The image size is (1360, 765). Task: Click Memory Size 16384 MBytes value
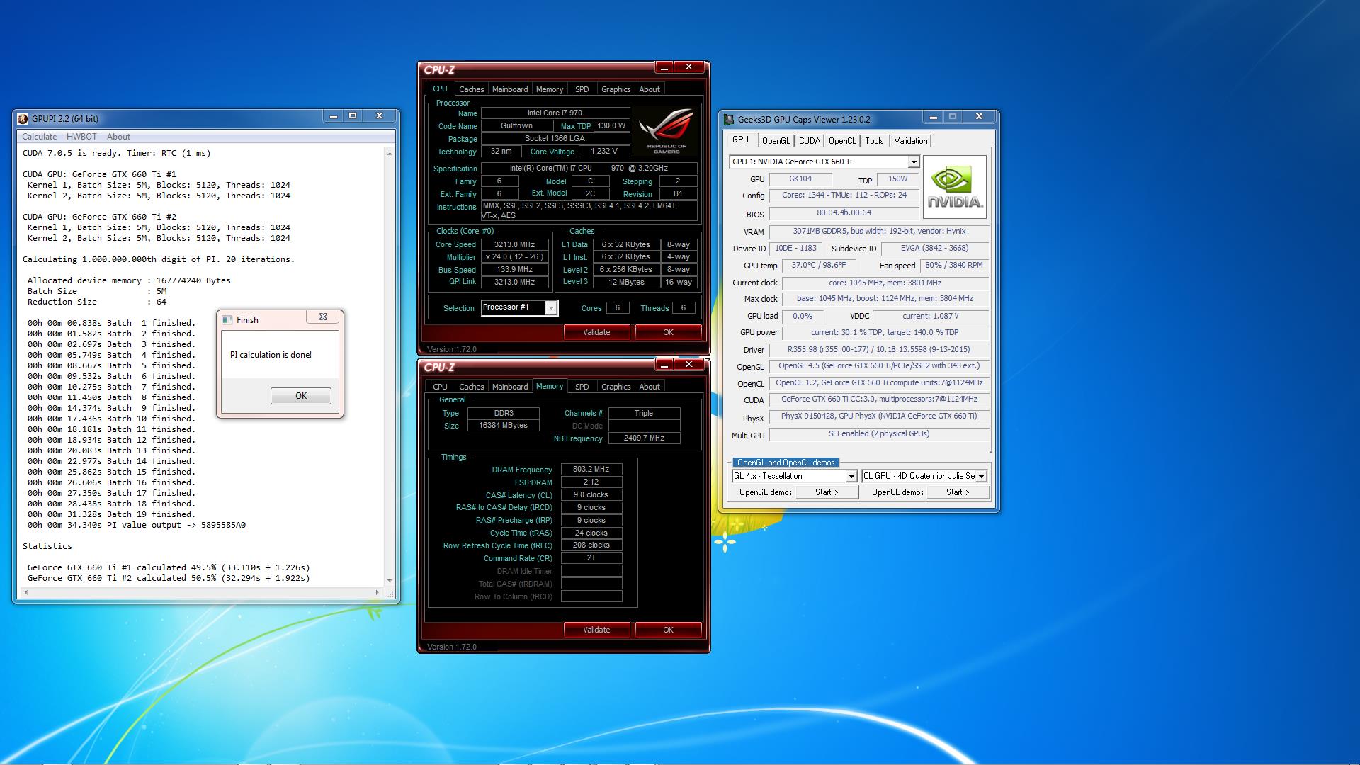[503, 426]
